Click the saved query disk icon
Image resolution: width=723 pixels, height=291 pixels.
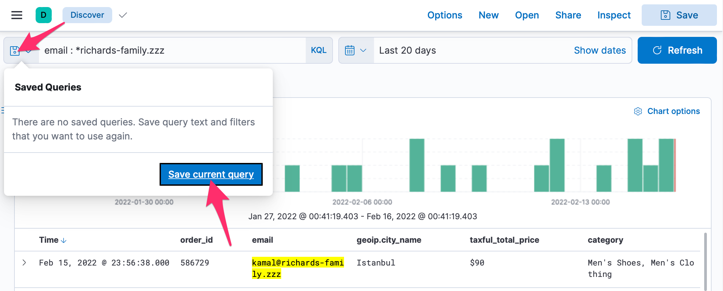pos(15,51)
